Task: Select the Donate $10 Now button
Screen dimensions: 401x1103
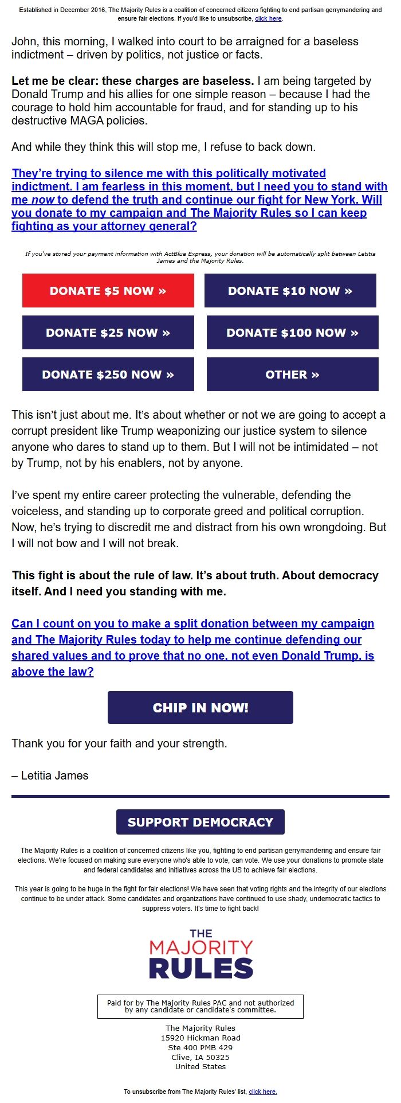Action: (x=292, y=291)
